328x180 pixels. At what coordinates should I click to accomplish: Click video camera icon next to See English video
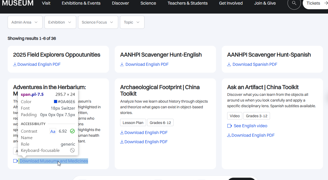click(x=230, y=126)
